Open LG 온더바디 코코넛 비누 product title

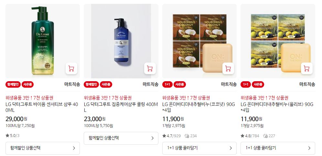pyautogui.click(x=199, y=107)
